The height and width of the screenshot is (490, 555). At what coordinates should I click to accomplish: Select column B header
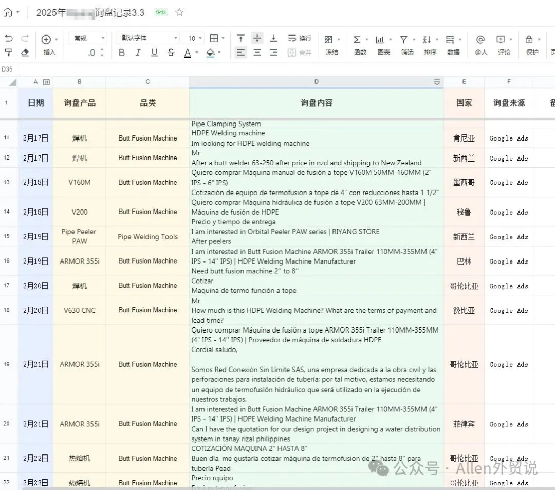79,82
